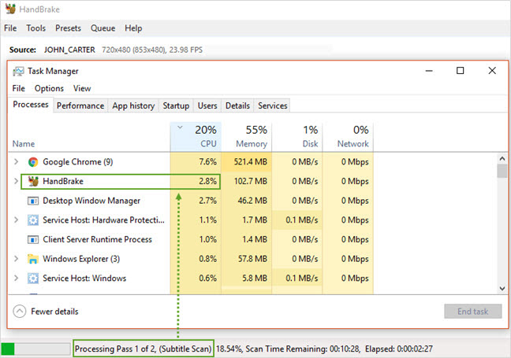Select Desktop Window Manager row name
Image resolution: width=511 pixels, height=358 pixels.
point(91,201)
